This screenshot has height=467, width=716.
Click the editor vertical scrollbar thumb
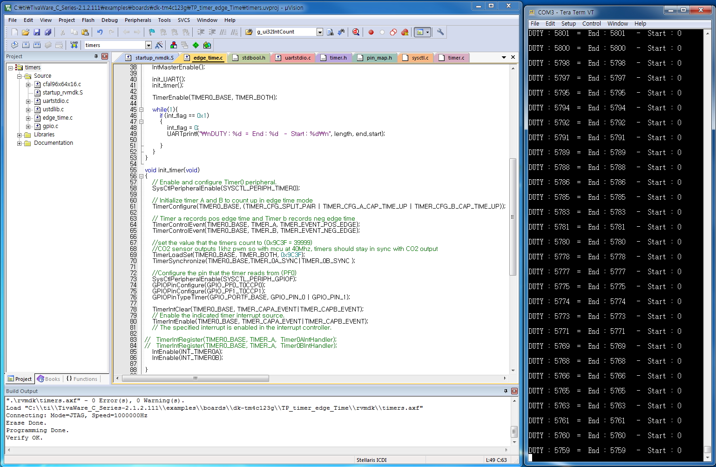(x=513, y=217)
